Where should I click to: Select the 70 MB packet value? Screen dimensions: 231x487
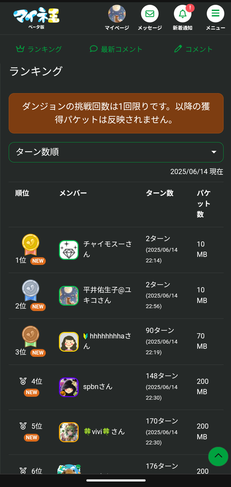pyautogui.click(x=202, y=341)
